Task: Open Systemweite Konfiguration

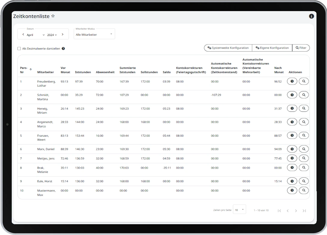Action: click(228, 48)
